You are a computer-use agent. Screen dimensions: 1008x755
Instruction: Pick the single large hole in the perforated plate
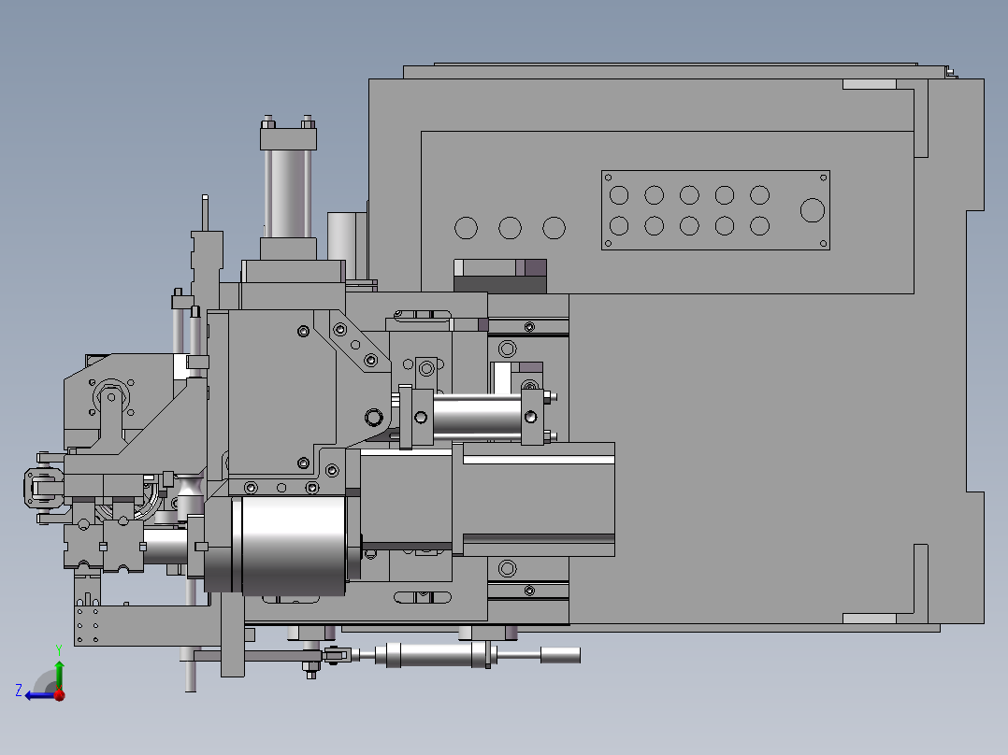812,210
